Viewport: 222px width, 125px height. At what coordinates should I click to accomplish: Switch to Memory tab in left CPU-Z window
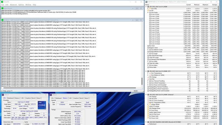(x=17, y=98)
